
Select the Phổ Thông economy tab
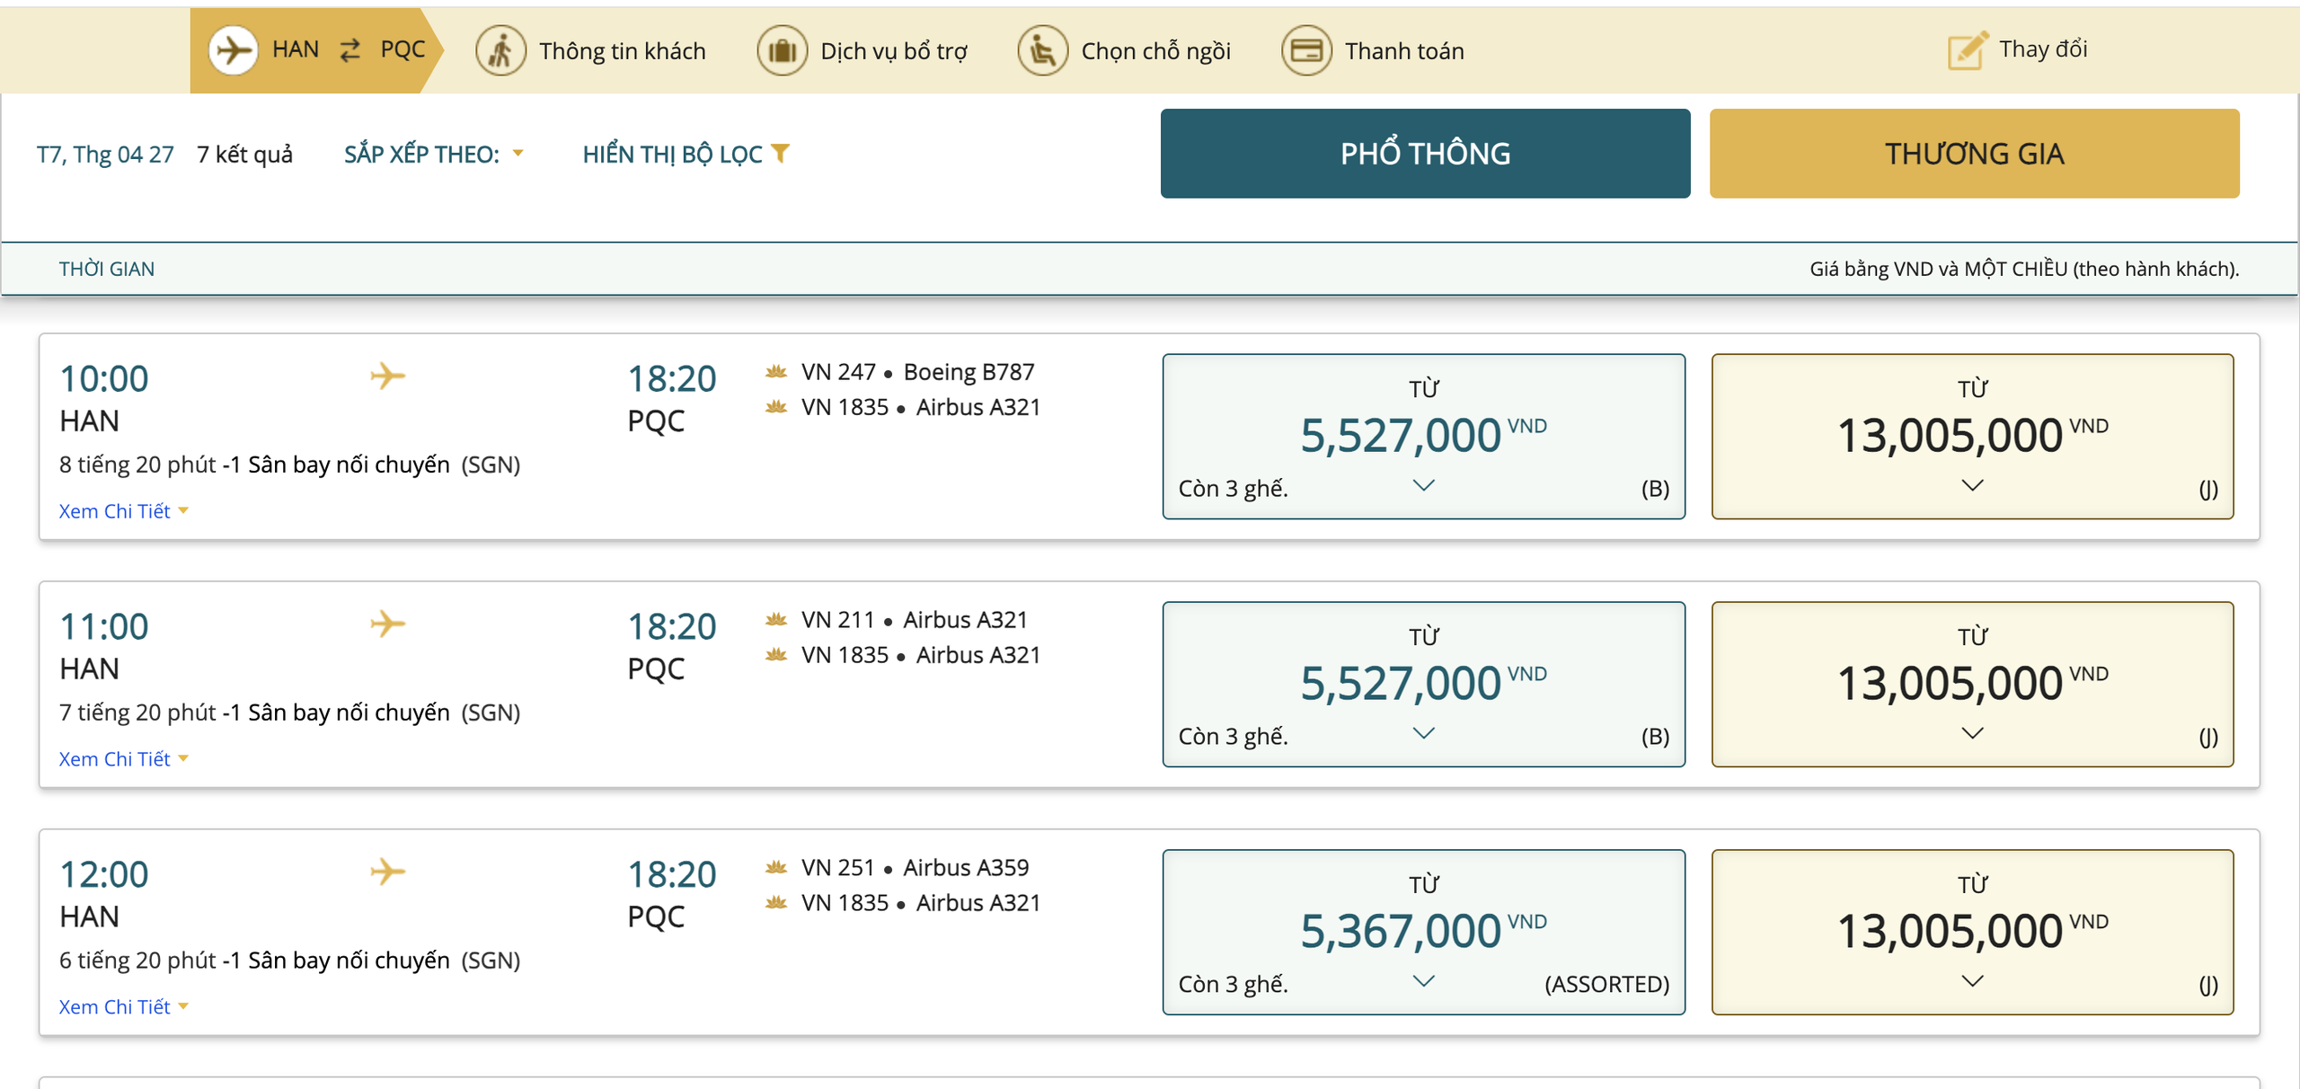(1425, 154)
